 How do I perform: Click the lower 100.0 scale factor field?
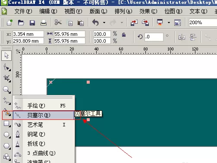(x=102, y=41)
